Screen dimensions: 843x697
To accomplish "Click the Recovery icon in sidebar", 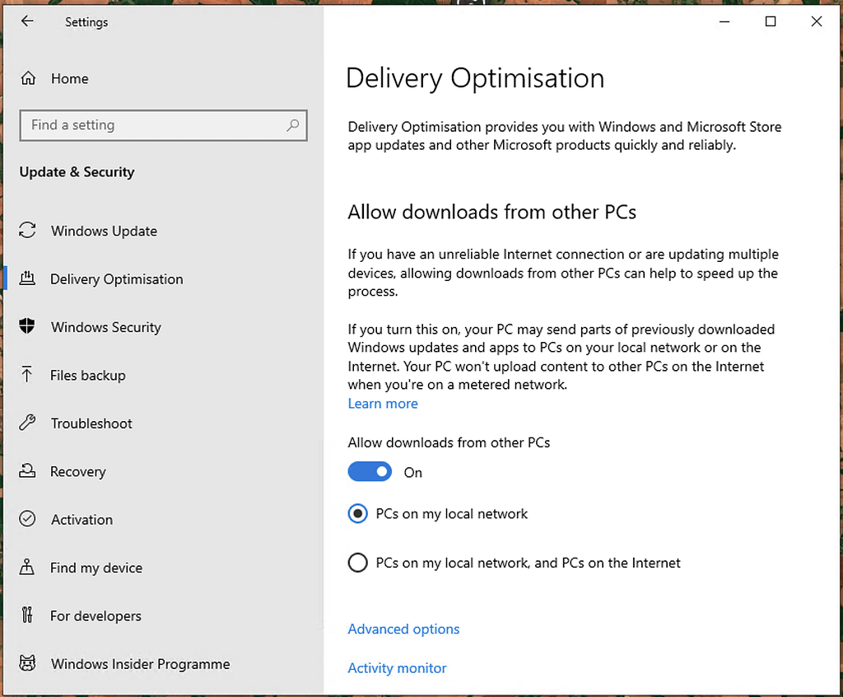I will [27, 471].
